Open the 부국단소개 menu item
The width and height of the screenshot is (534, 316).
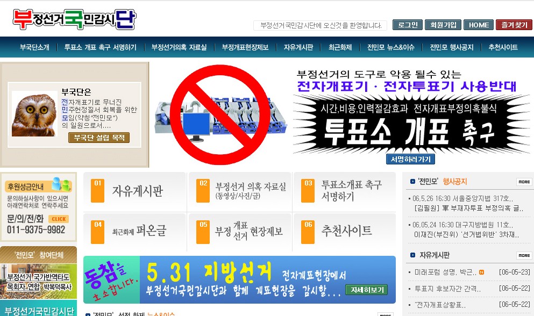(x=34, y=47)
